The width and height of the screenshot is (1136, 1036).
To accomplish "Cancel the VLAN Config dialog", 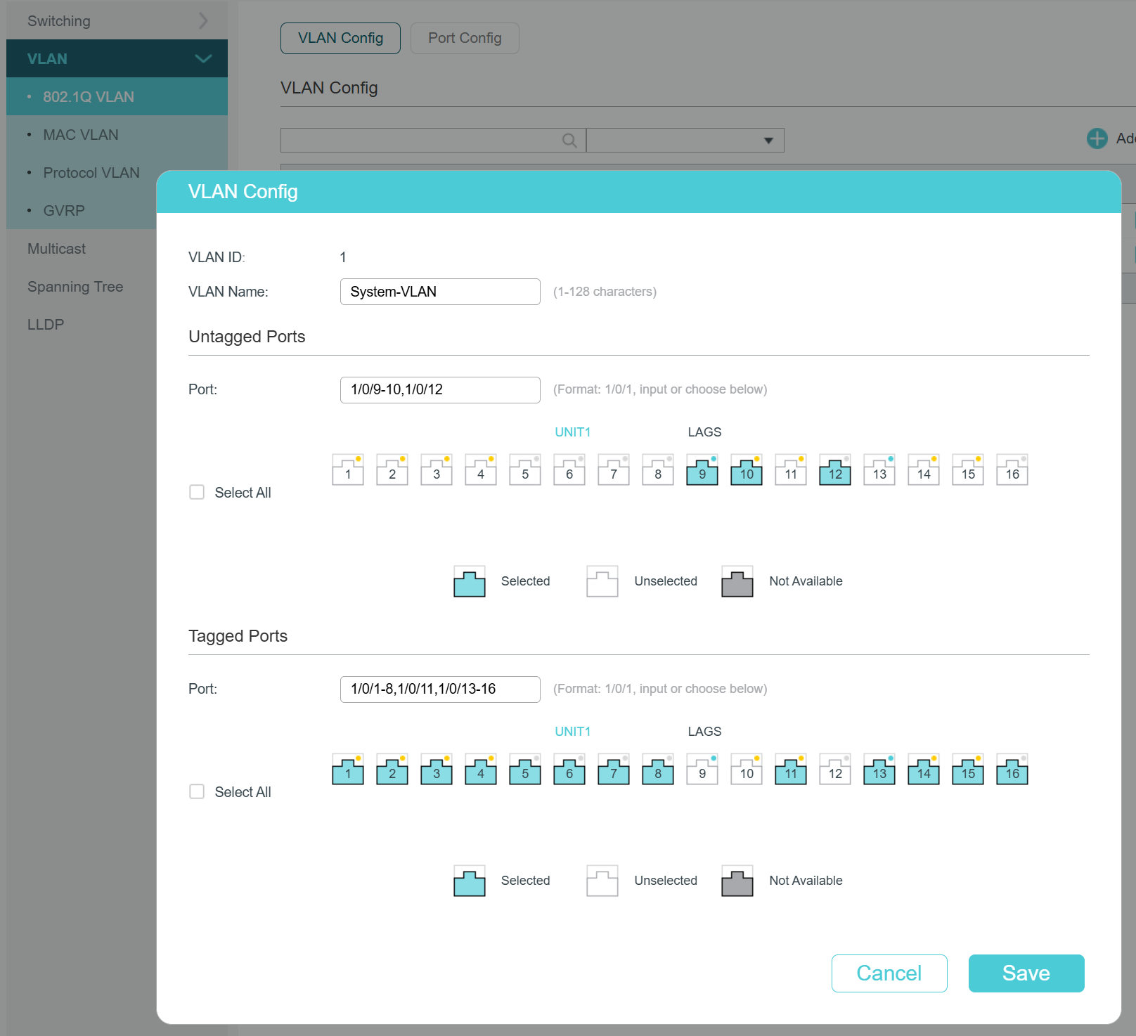I will pos(889,973).
